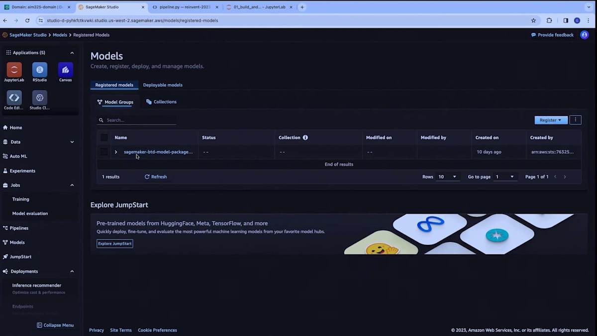Click Models breadcrumb link

[60, 35]
